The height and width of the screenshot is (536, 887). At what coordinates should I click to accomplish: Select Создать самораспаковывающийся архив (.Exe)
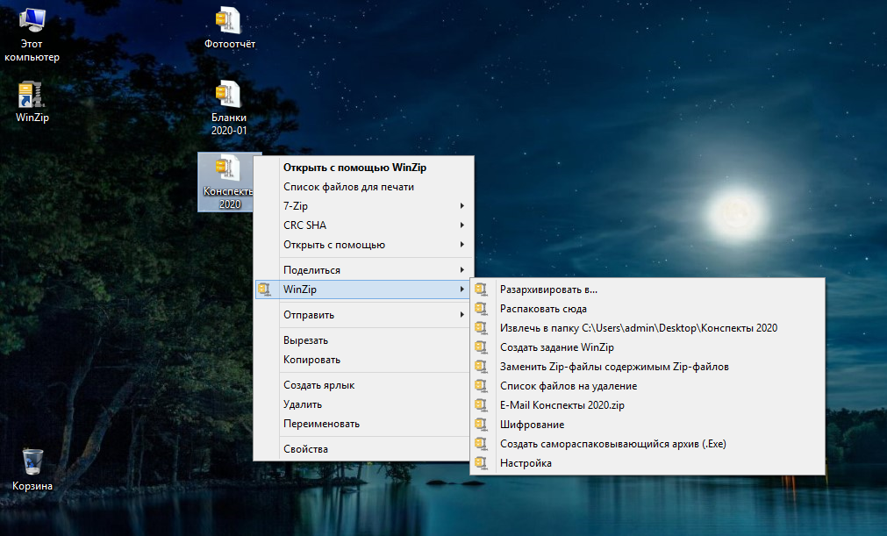(x=647, y=444)
